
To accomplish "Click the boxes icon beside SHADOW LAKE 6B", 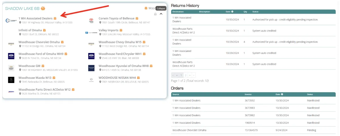I will [43, 8].
